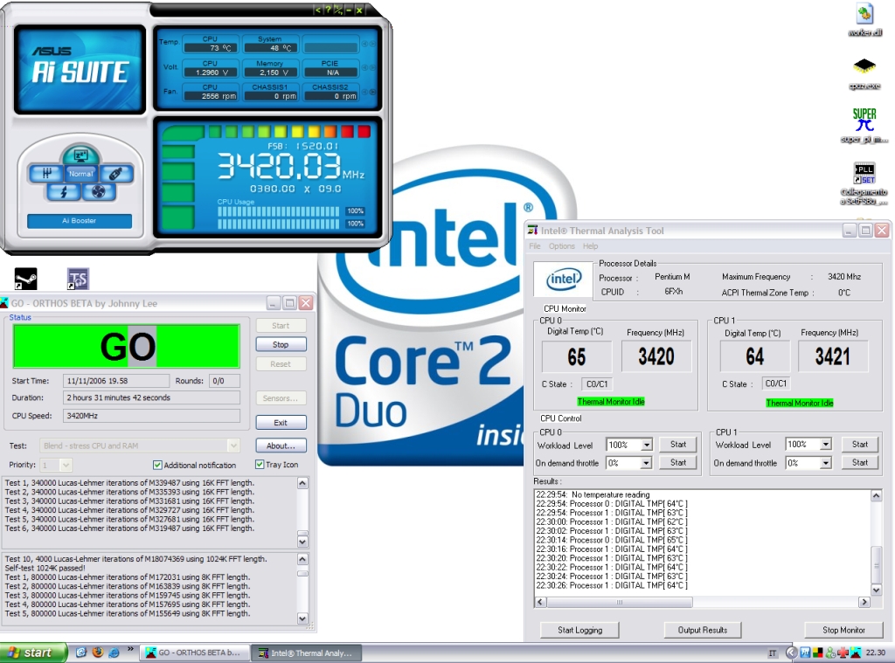Viewport: 895px width, 663px height.
Task: Open the Priority dropdown in ORTHOS
Action: tap(66, 465)
